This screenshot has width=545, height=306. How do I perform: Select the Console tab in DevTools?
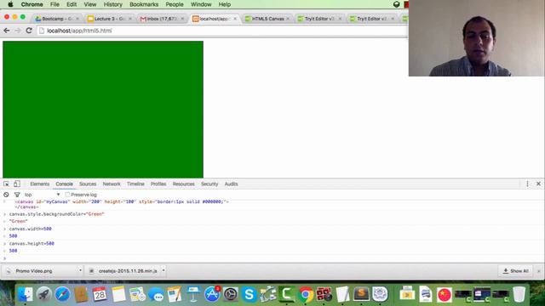(65, 184)
